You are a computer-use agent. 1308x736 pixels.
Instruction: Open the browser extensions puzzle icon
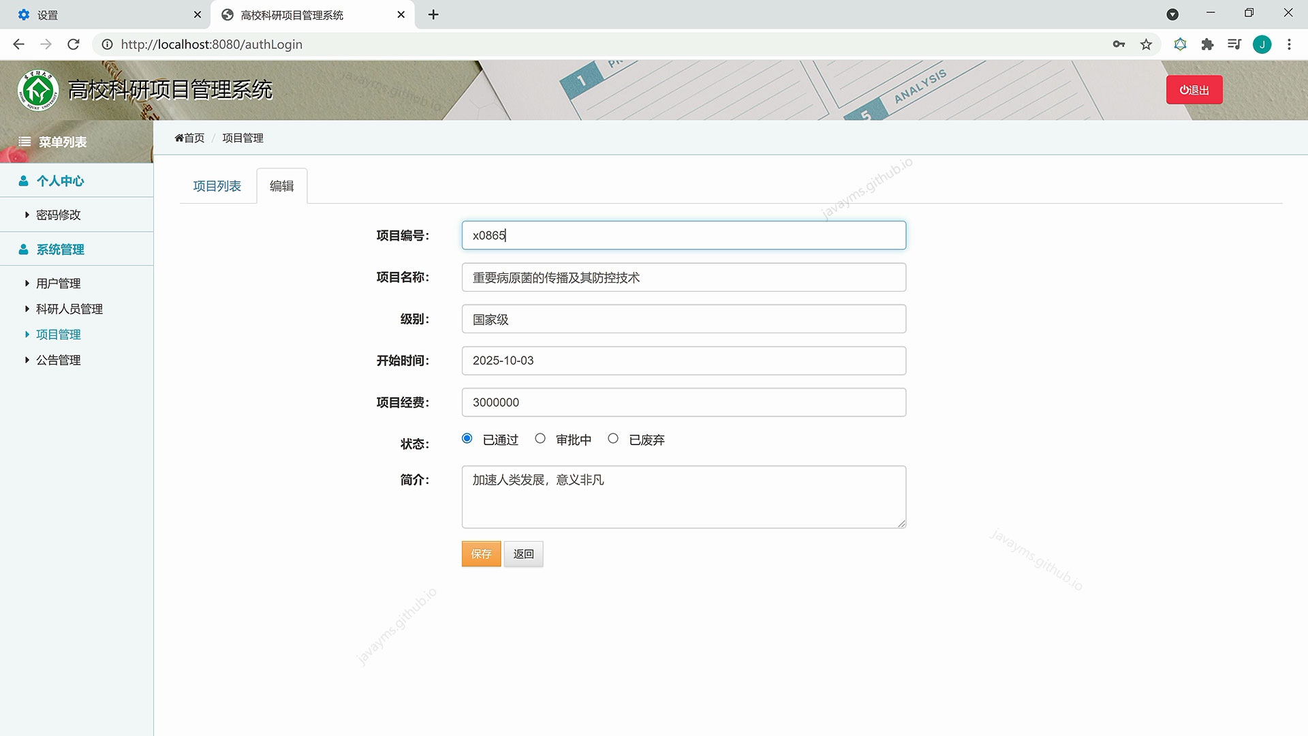pyautogui.click(x=1207, y=44)
